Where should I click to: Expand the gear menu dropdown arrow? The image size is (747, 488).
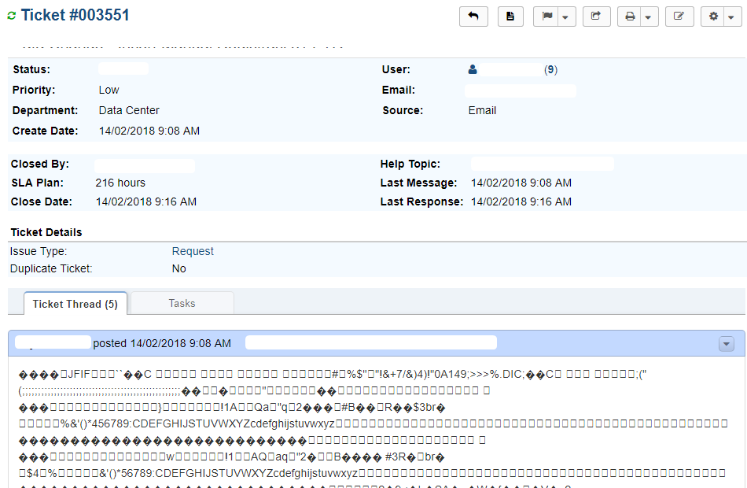coord(732,17)
